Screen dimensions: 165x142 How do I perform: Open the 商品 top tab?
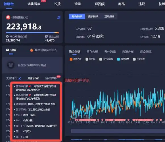[x=121, y=4]
